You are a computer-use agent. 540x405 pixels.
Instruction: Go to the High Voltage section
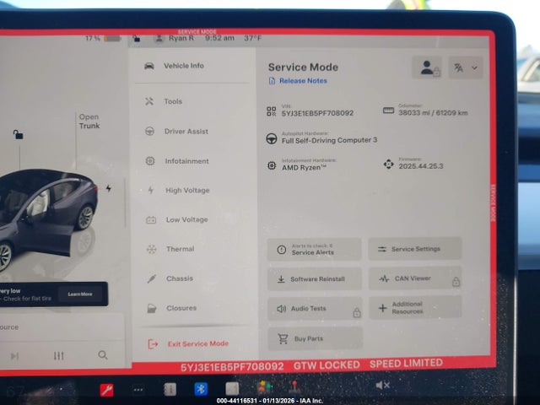(186, 191)
